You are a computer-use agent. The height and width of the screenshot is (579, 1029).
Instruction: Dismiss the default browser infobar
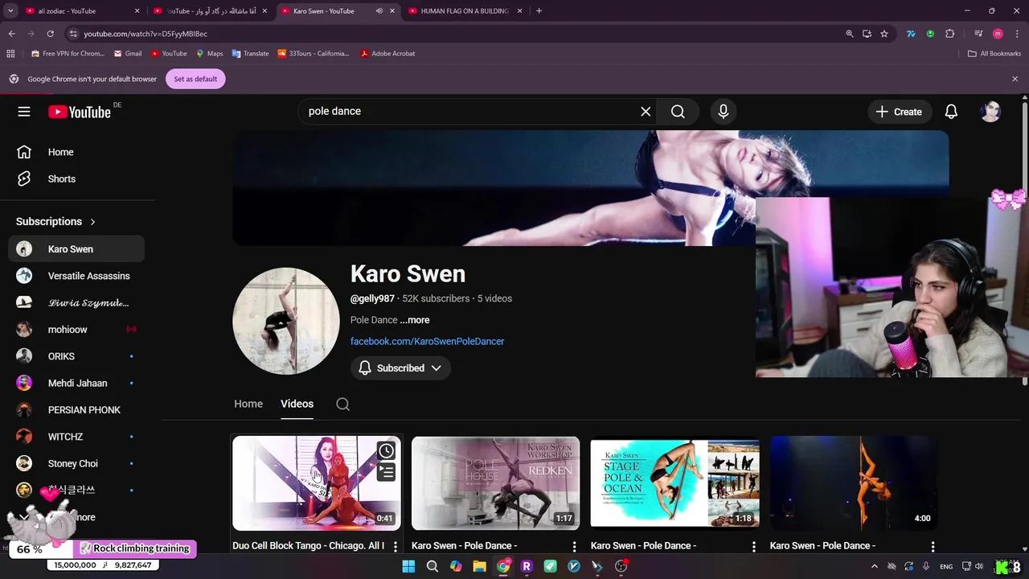1015,79
